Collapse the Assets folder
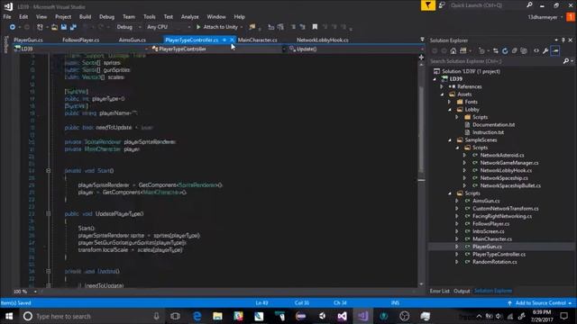The image size is (577, 324). pyautogui.click(x=442, y=94)
